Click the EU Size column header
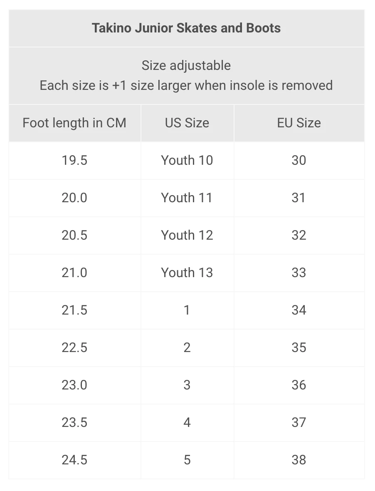This screenshot has width=375, height=491. pyautogui.click(x=299, y=123)
